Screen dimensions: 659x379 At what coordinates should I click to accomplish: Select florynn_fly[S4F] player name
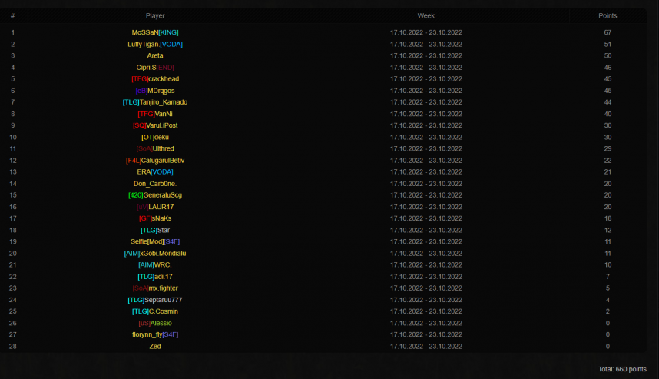point(155,334)
